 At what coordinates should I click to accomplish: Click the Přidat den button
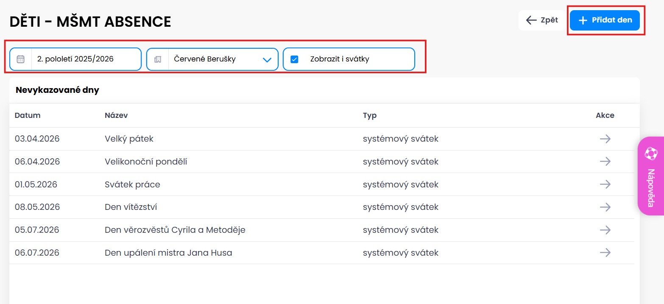[x=605, y=20]
